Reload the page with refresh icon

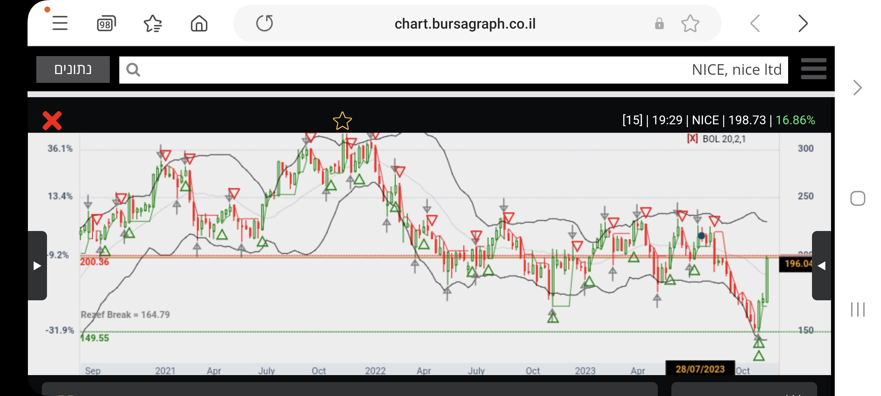click(x=264, y=23)
